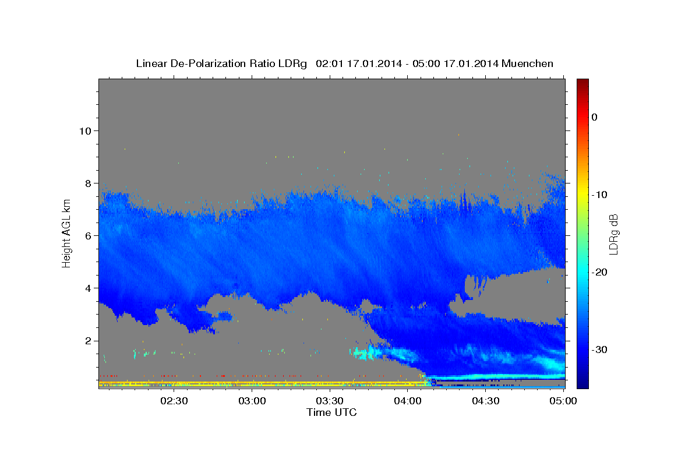Image resolution: width=699 pixels, height=466 pixels.
Task: Select the 04:00 time tick label
Action: point(407,401)
